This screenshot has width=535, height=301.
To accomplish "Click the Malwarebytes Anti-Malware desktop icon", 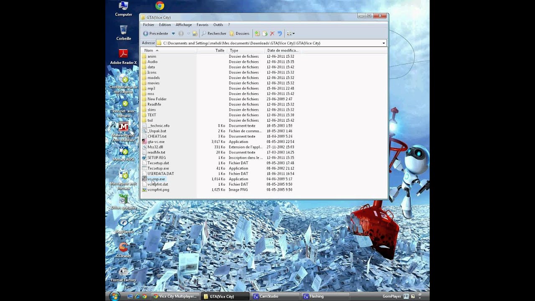I will click(x=123, y=132).
